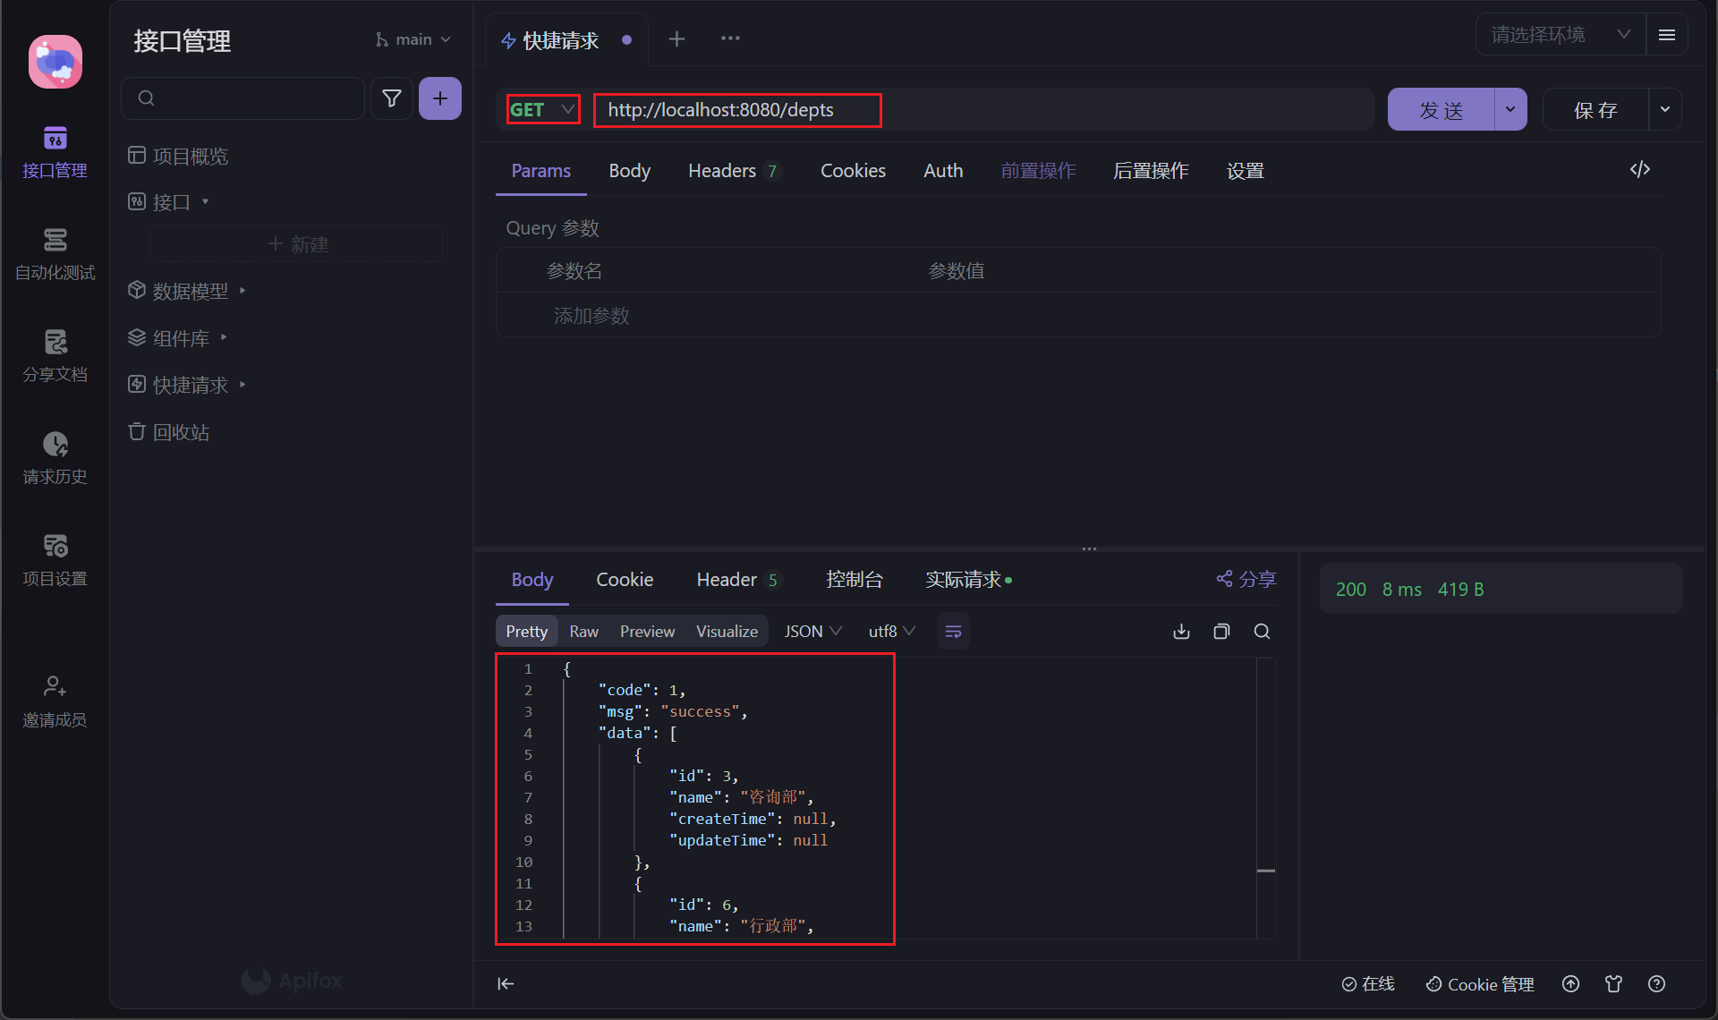The image size is (1718, 1020).
Task: Switch response view to Raw
Action: (x=583, y=632)
